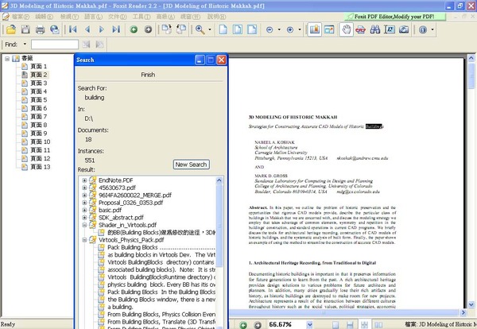Toggle the navigation panel icon
477x329 pixels.
click(x=314, y=29)
